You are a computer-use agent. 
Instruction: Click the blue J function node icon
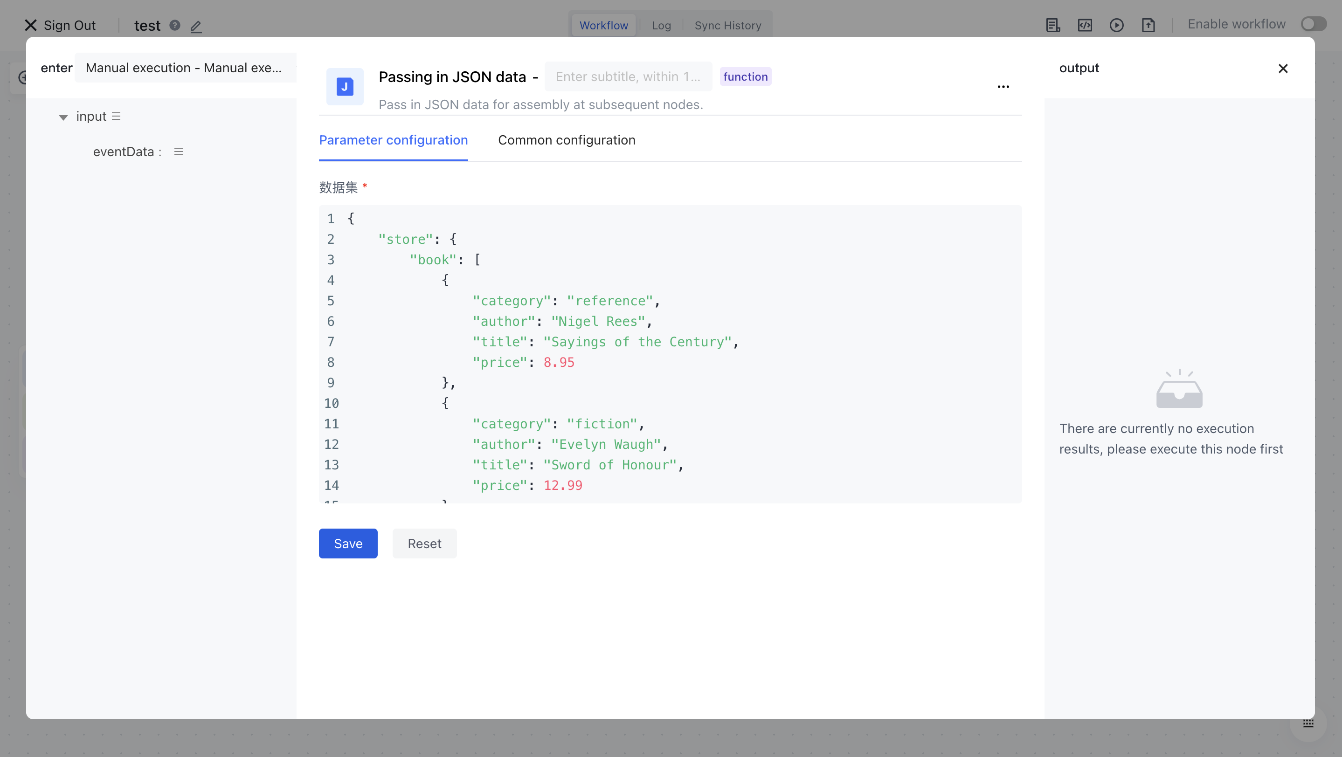click(x=344, y=86)
